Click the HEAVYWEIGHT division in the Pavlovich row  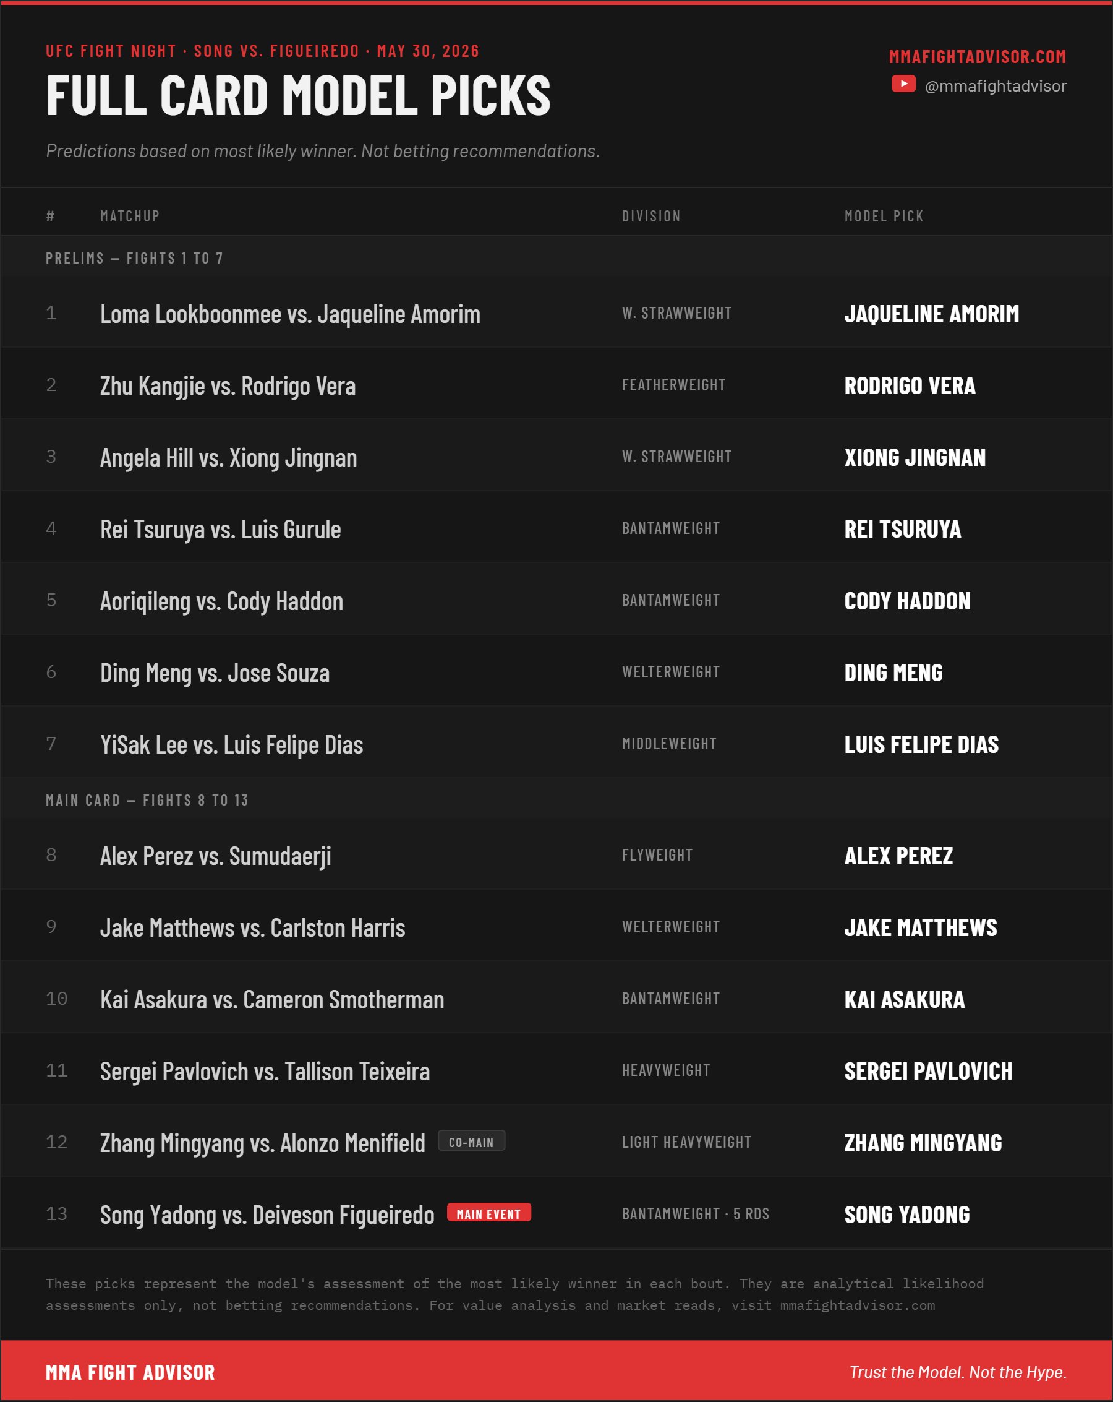click(666, 1070)
